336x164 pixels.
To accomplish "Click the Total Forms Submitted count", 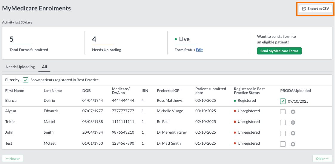I will pos(12,39).
